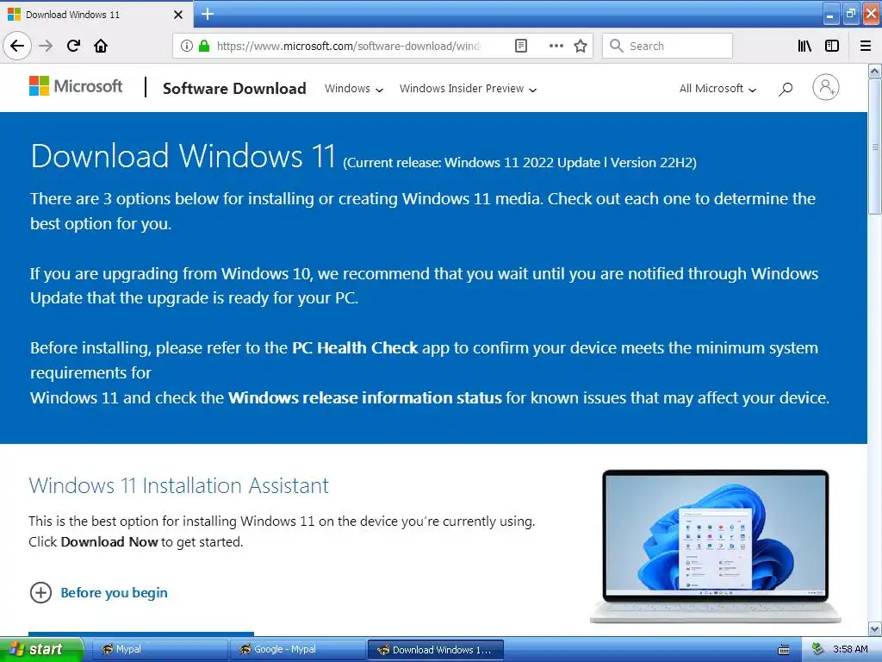Viewport: 882px width, 662px height.
Task: Show the browser sidebars
Action: [x=832, y=46]
